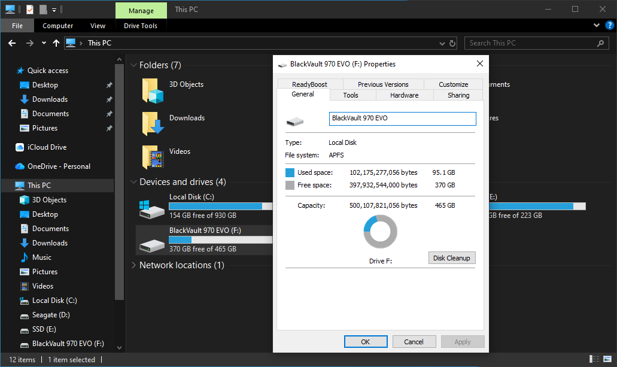
Task: Open Music under This PC in sidebar
Action: [42, 257]
